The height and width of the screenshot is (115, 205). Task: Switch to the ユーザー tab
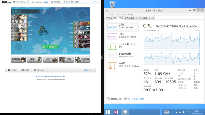click(139, 18)
